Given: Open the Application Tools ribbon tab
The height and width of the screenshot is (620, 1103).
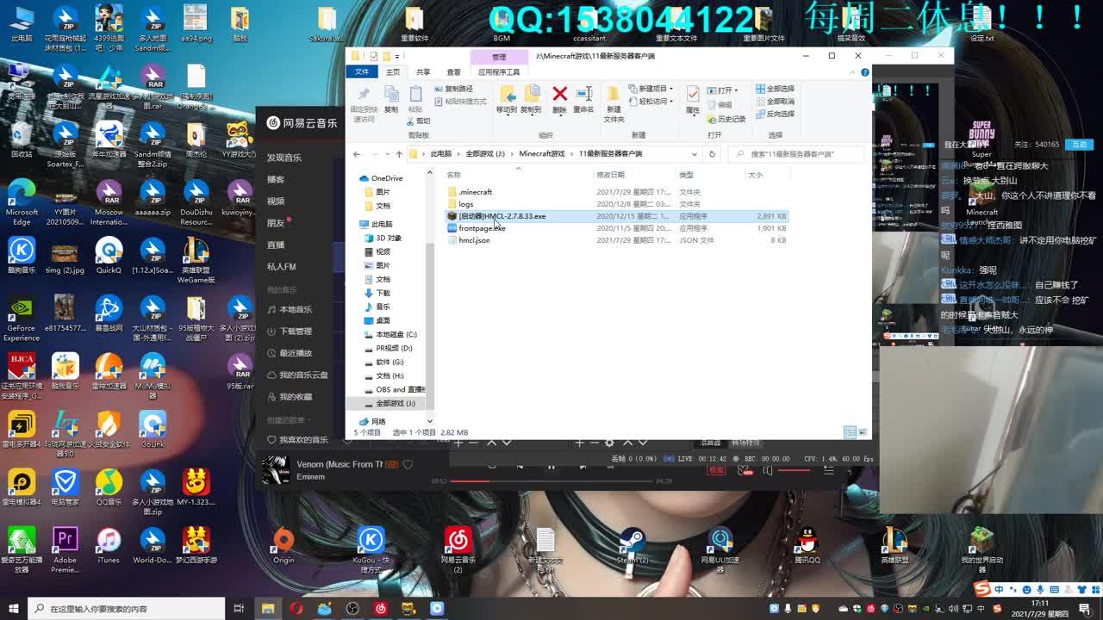Looking at the screenshot, I should (x=499, y=72).
